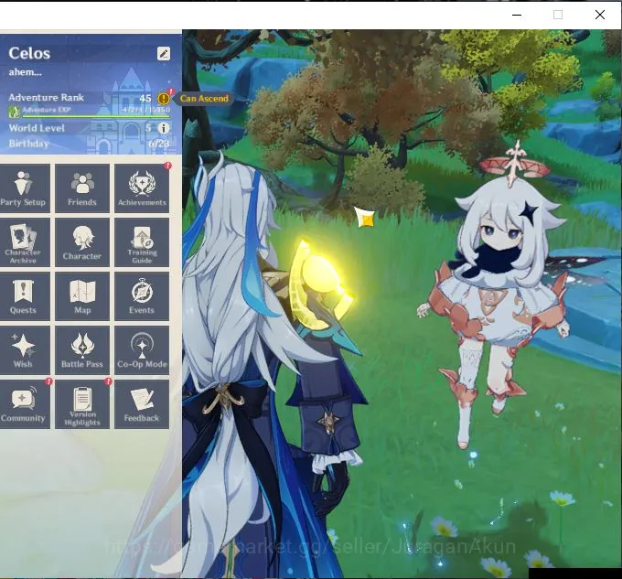Open Co-Op Mode

142,350
